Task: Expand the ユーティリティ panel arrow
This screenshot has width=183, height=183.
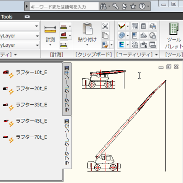Action: click(x=156, y=54)
